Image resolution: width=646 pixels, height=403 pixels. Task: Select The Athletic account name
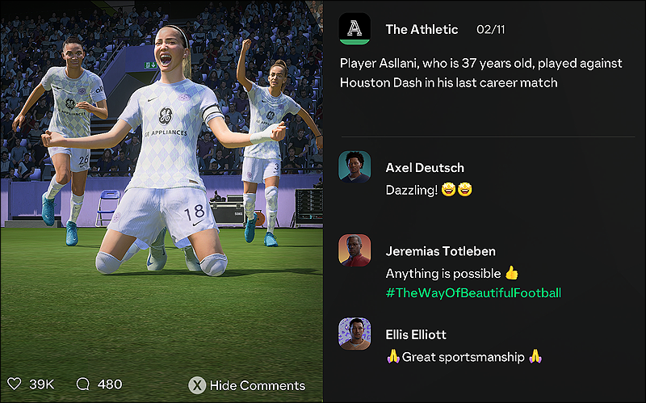tap(422, 29)
